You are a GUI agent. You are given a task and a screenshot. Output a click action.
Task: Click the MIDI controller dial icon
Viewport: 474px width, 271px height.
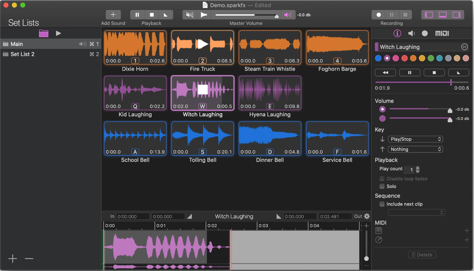coord(378,240)
